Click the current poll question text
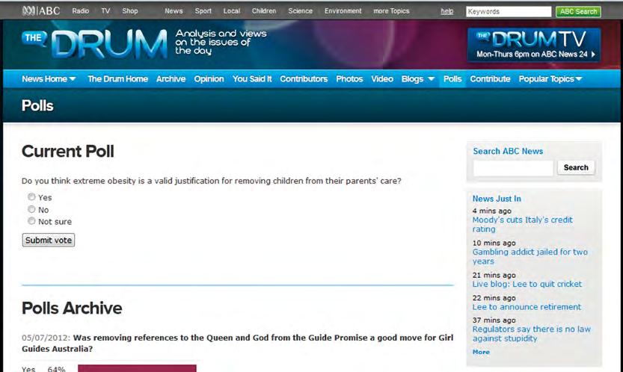The height and width of the screenshot is (372, 623). [212, 181]
